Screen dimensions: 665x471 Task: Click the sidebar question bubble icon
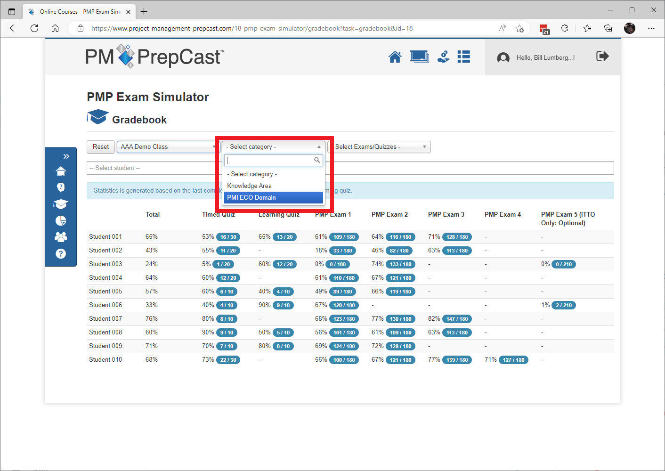pyautogui.click(x=61, y=187)
